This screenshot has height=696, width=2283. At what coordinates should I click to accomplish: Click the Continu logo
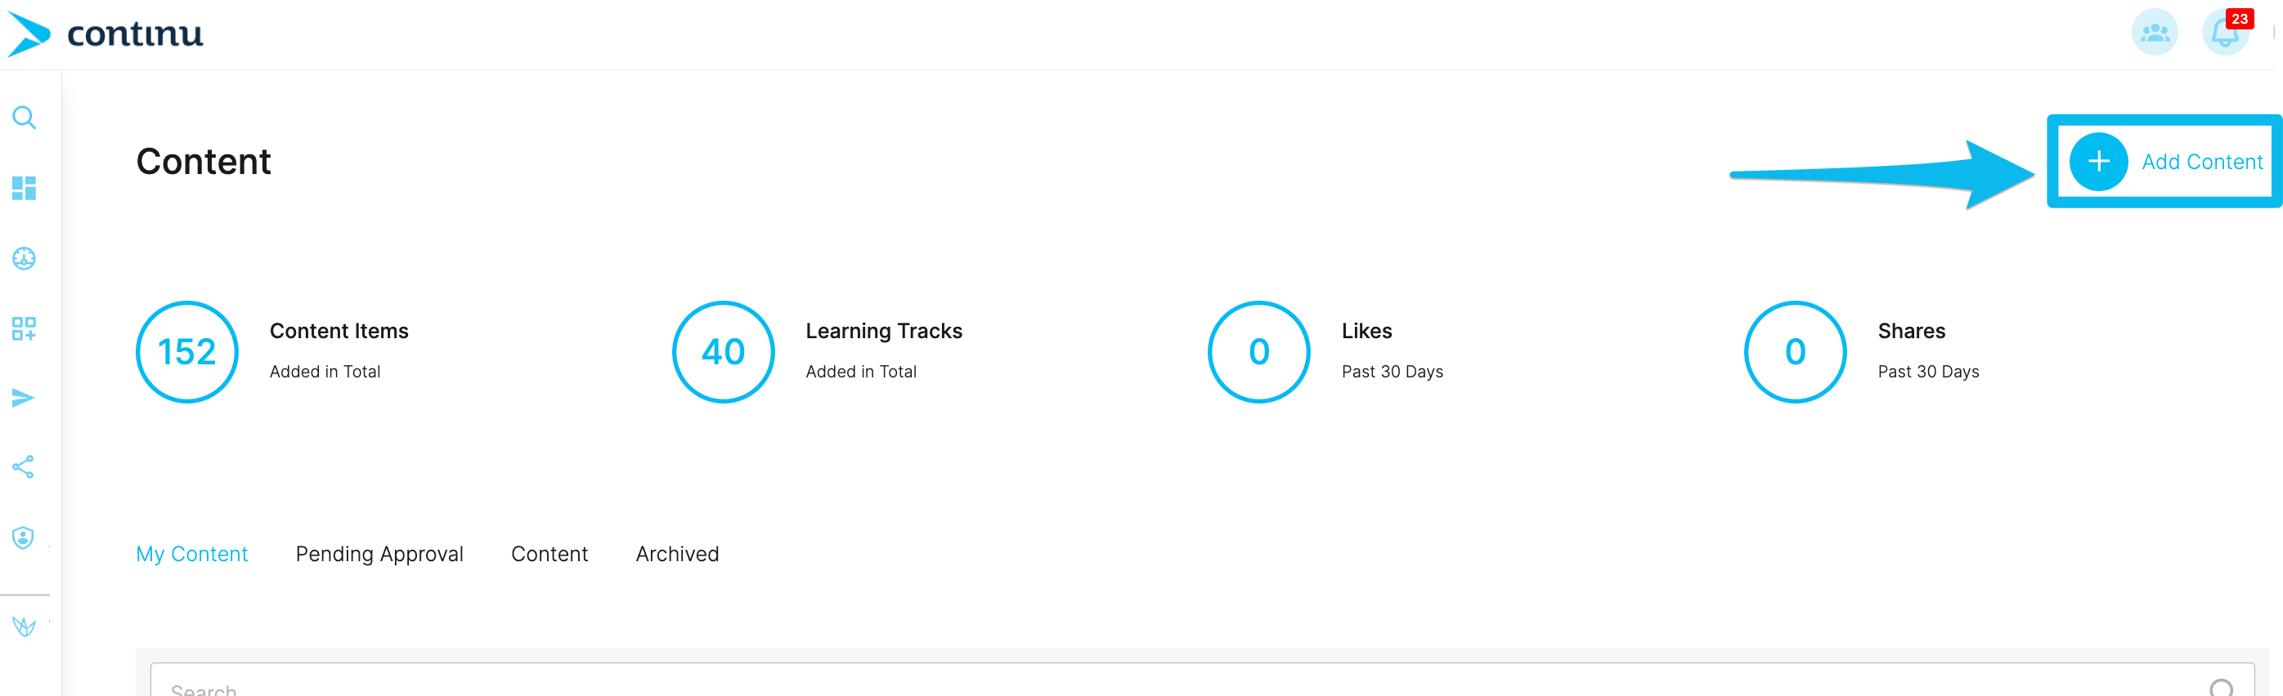105,34
